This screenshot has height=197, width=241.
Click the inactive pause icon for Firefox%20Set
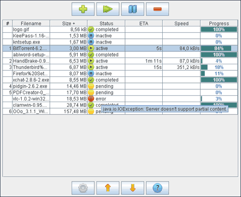click(91, 74)
